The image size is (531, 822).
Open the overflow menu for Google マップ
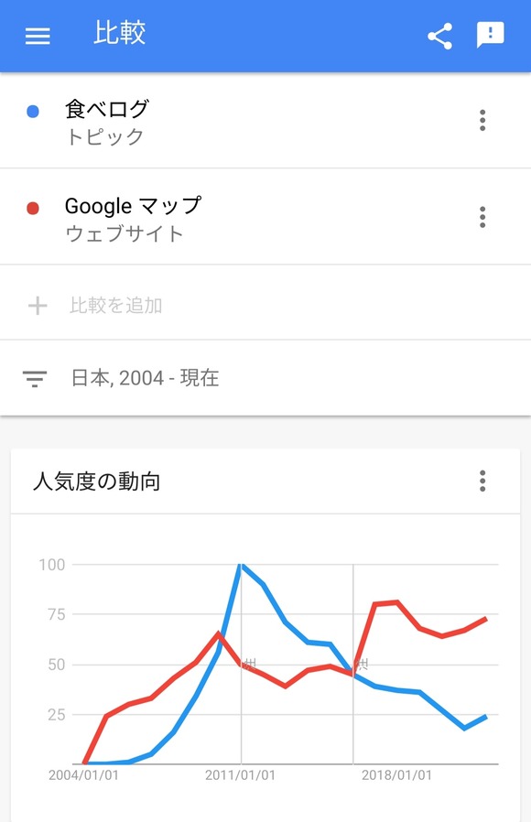pyautogui.click(x=482, y=217)
